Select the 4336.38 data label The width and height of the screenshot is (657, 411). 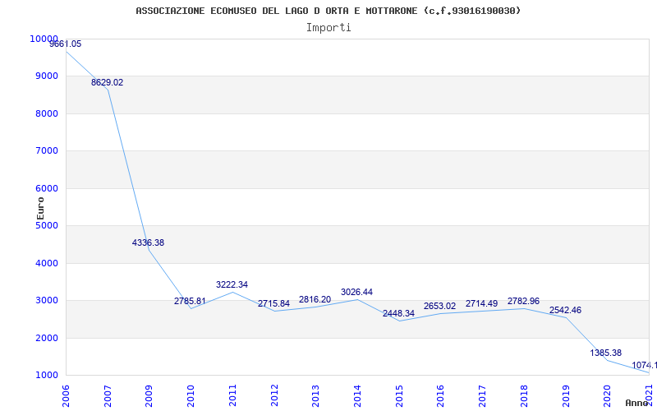[x=149, y=242]
